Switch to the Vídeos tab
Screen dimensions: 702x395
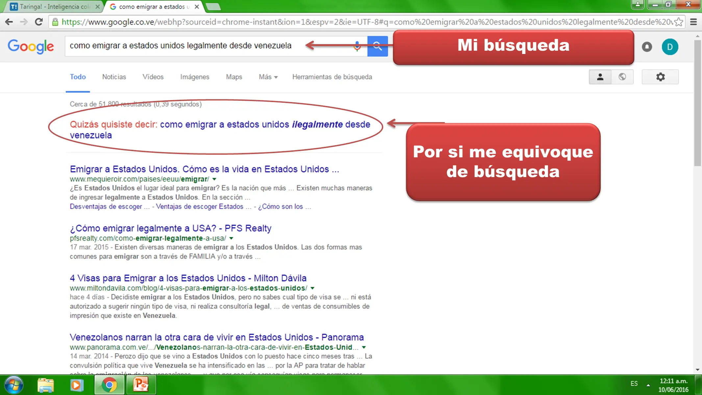pos(153,77)
